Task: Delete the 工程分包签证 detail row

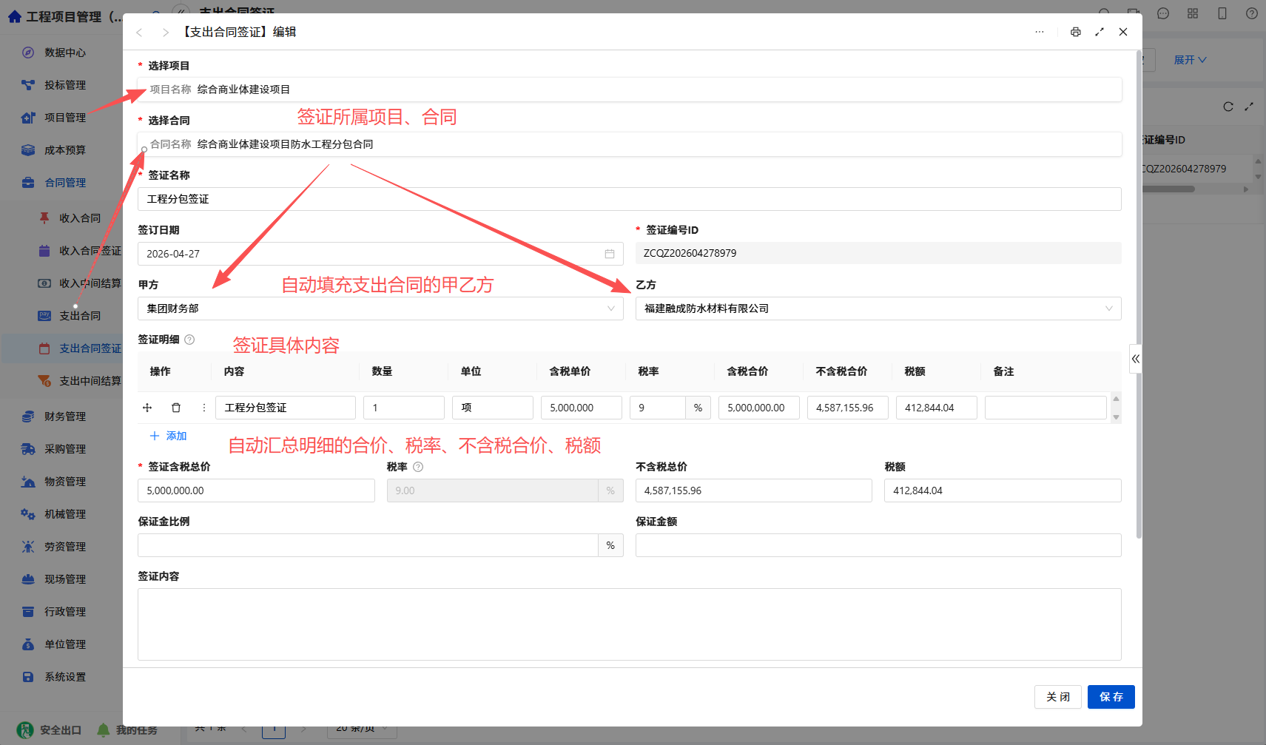Action: click(x=176, y=408)
